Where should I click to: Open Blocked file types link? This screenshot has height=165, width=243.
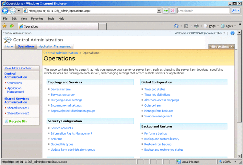coord(62,144)
